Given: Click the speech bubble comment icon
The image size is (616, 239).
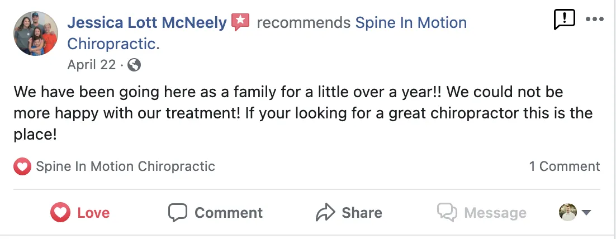Looking at the screenshot, I should (x=178, y=213).
